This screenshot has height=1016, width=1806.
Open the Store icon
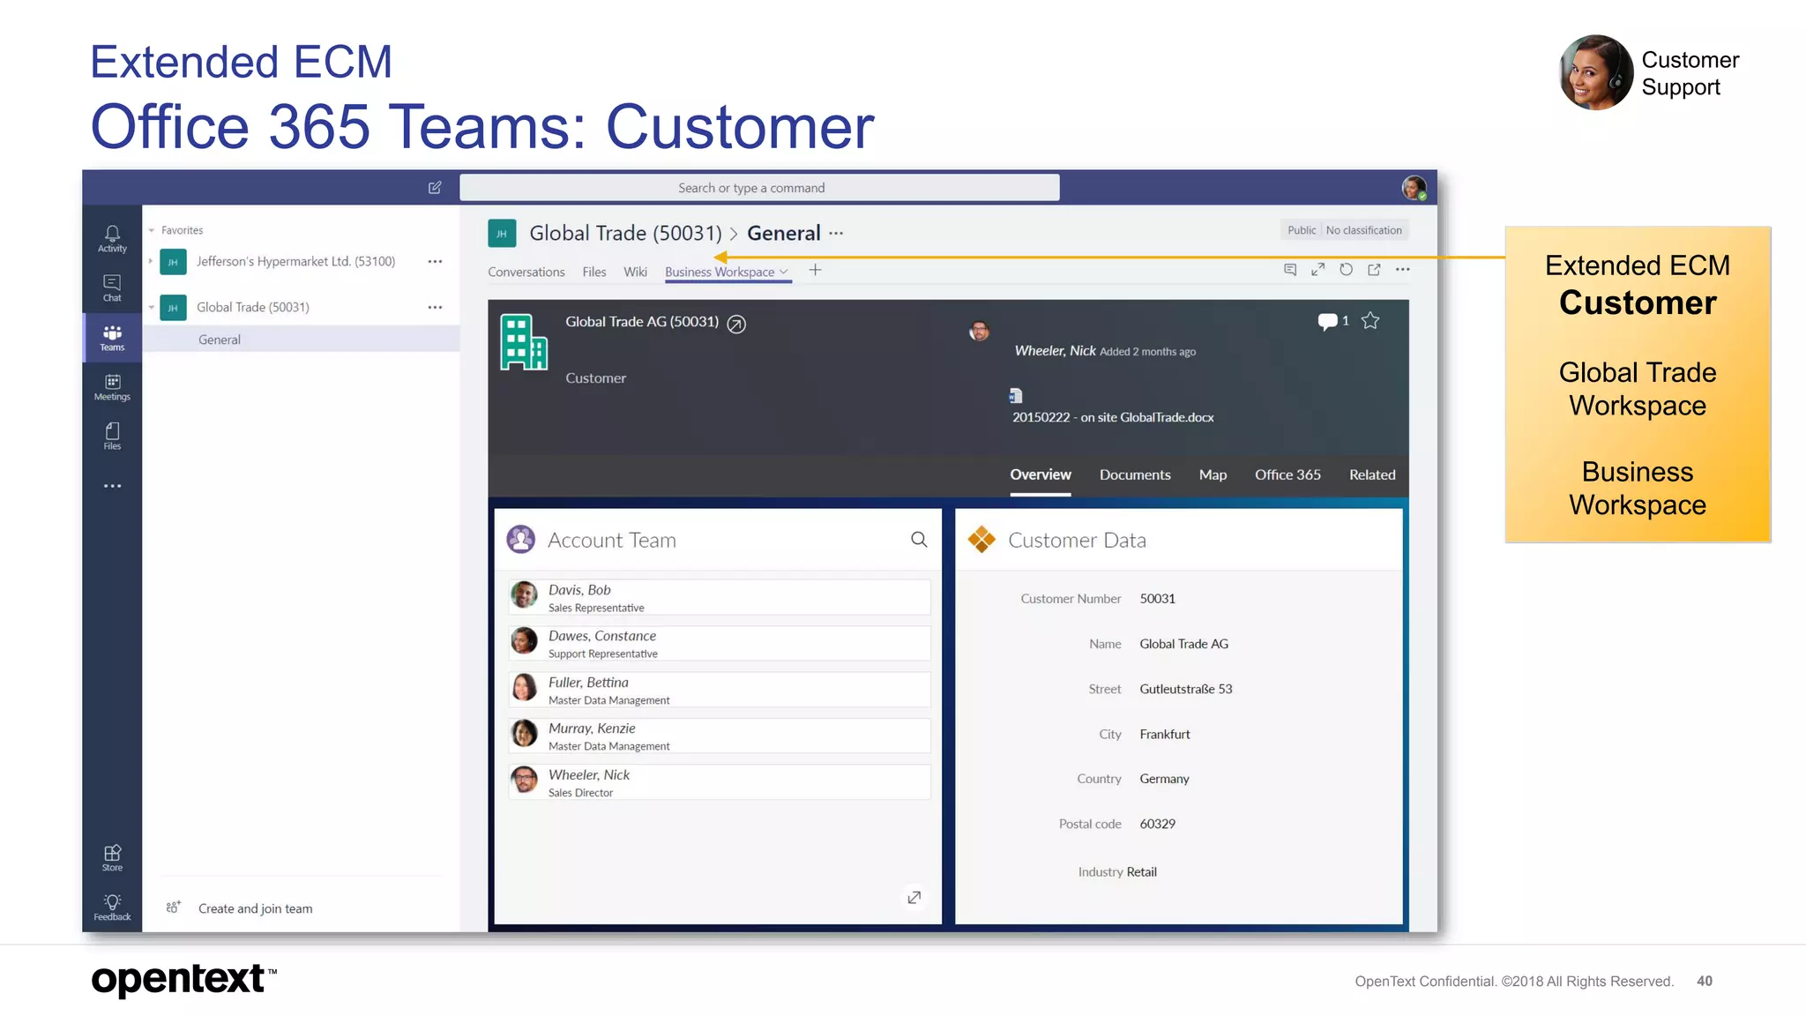(x=112, y=858)
